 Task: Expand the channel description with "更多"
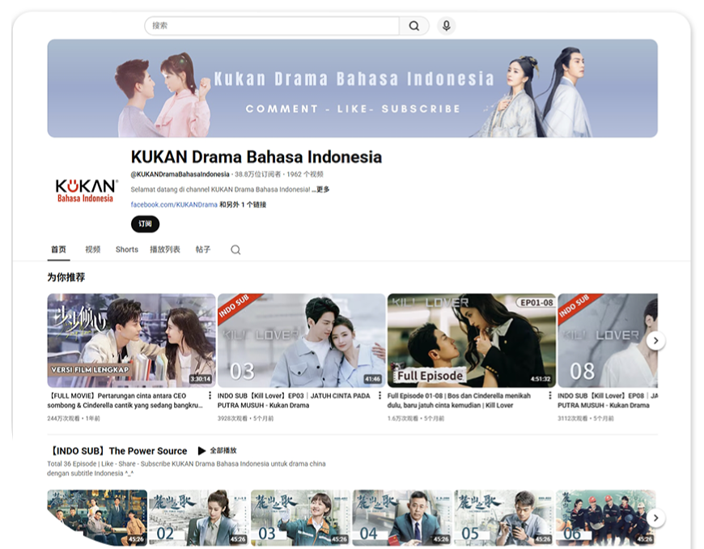point(321,189)
